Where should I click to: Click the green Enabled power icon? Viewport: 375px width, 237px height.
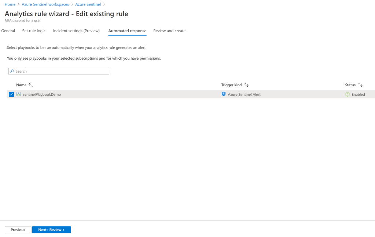348,94
